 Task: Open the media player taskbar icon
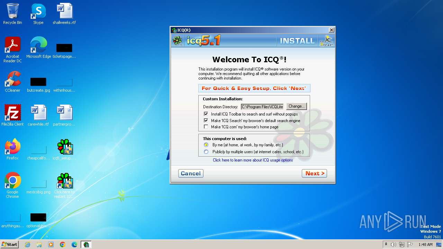[x=51, y=245]
